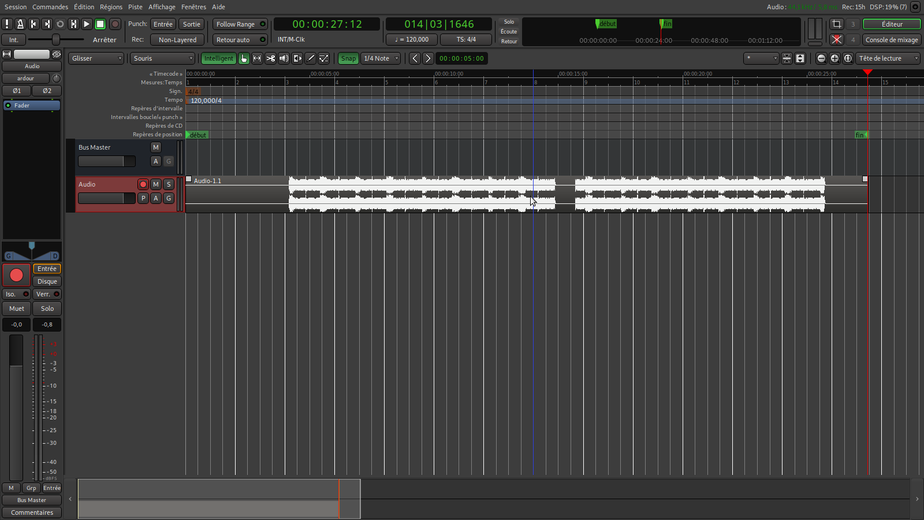Open the Glisser edit mode dropdown
The width and height of the screenshot is (924, 520).
[96, 58]
